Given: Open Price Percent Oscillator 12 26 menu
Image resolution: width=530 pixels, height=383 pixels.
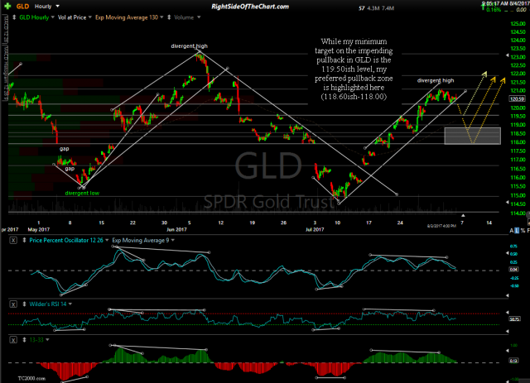Looking at the screenshot, I should tap(69, 240).
